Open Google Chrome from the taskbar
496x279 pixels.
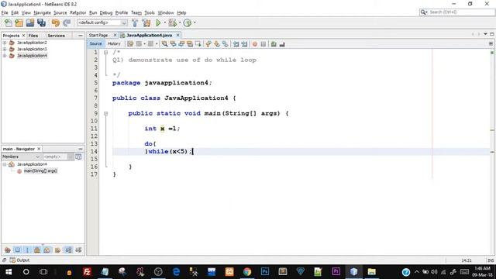point(247,272)
